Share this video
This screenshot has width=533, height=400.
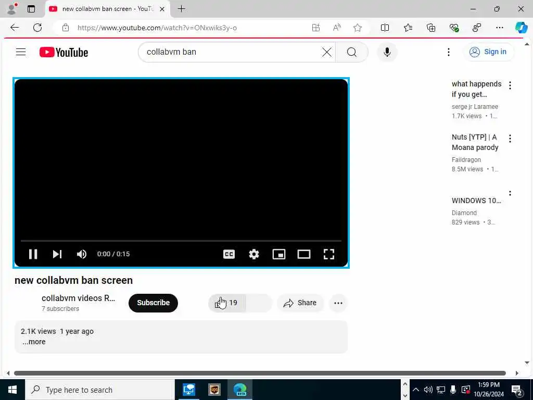[x=300, y=303]
